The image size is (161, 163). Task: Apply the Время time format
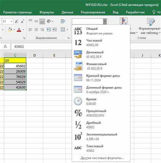tap(101, 102)
